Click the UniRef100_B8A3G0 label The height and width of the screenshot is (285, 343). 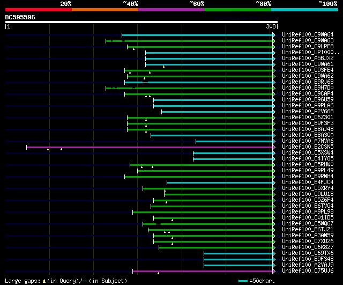tap(308, 135)
